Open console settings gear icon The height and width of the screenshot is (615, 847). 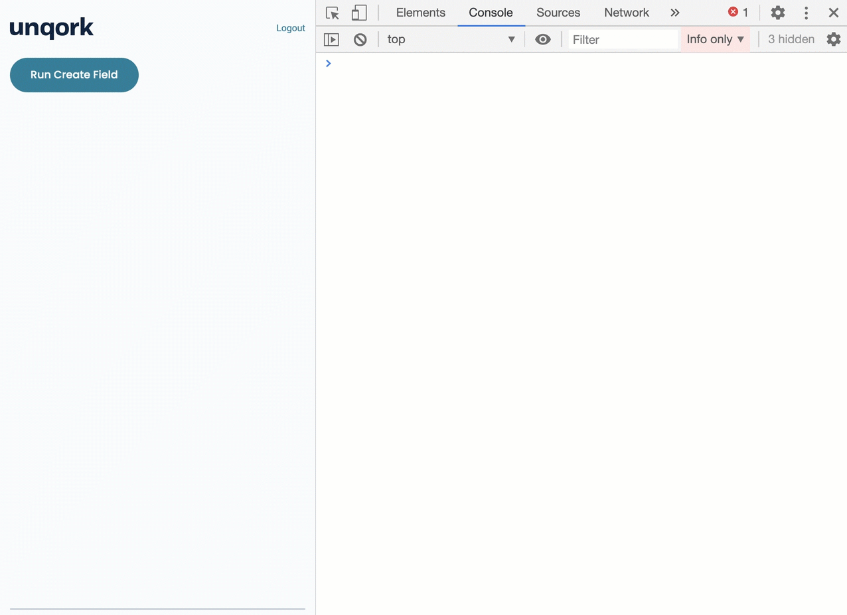834,40
